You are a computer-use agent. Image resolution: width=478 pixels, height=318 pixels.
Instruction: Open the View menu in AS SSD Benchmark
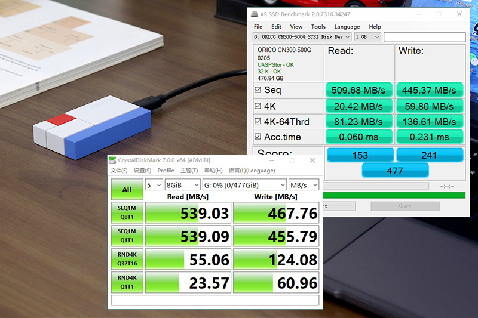tap(296, 27)
